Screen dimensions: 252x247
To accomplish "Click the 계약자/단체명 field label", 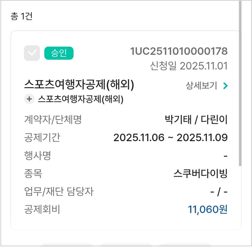I will [53, 120].
